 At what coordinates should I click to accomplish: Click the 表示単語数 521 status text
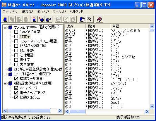point(128,117)
